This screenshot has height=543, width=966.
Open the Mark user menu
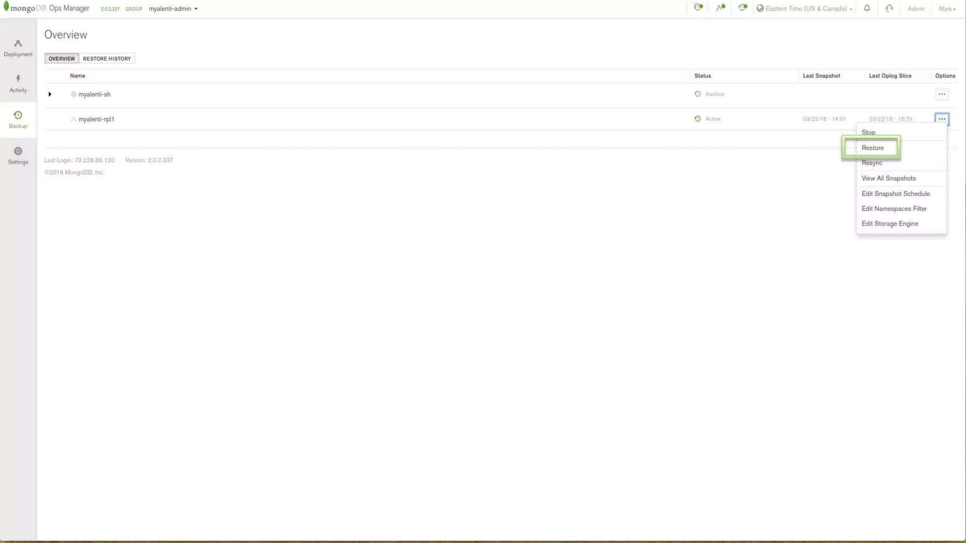[947, 8]
